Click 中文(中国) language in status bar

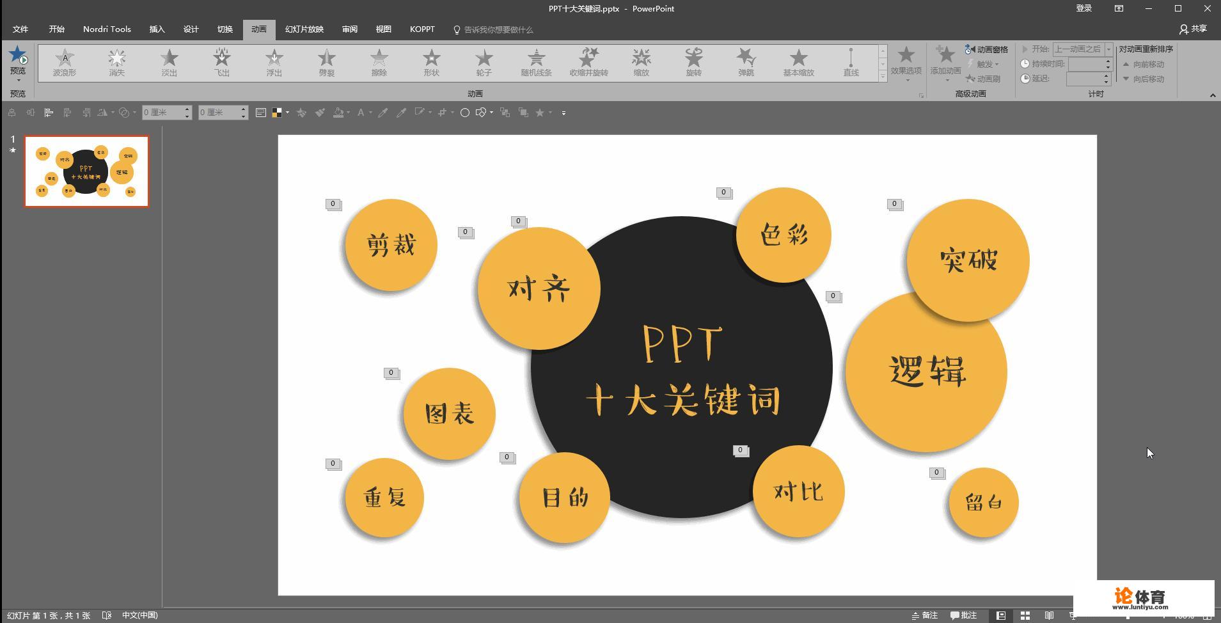(140, 615)
